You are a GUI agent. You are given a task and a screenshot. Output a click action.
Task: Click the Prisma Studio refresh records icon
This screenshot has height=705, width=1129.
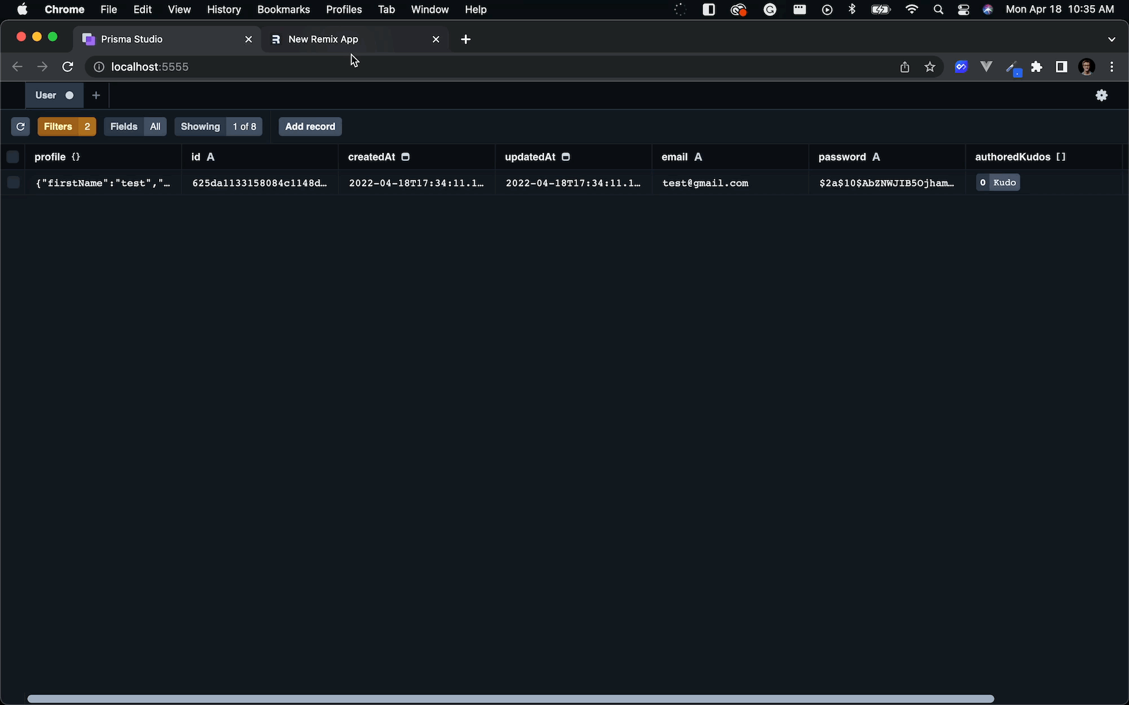coord(20,126)
